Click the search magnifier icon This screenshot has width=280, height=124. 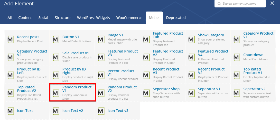pos(219,4)
